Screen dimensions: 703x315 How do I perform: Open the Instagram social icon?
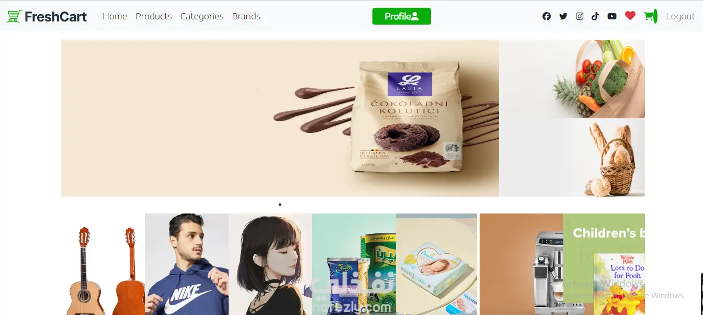(580, 16)
